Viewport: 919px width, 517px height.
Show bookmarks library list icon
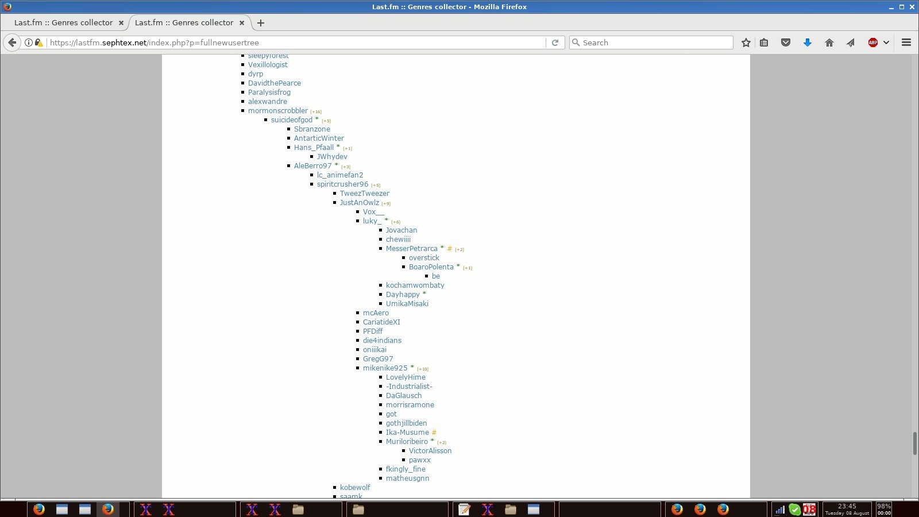coord(764,43)
